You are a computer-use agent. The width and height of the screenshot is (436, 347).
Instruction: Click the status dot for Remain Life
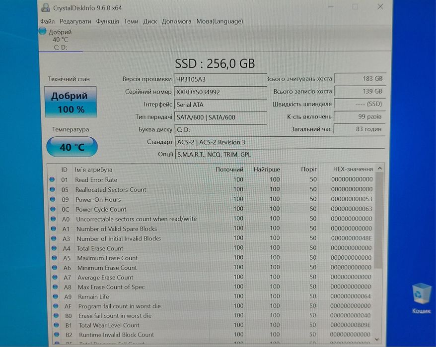pyautogui.click(x=55, y=296)
